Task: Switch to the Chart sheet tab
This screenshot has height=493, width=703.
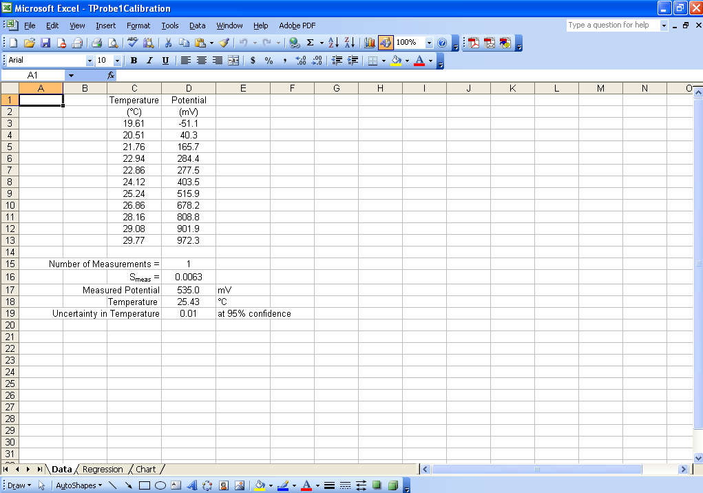Action: point(146,470)
